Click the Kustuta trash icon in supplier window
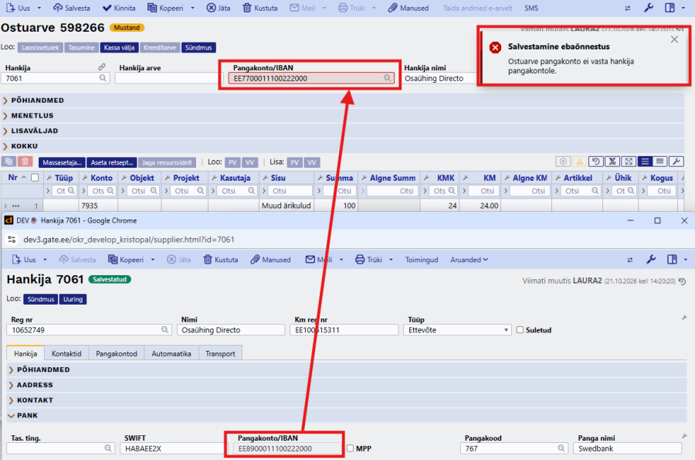The width and height of the screenshot is (695, 460). (208, 260)
